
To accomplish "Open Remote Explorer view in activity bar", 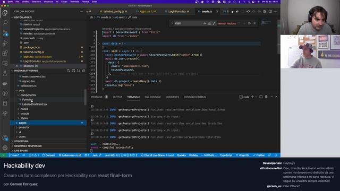I will pyautogui.click(x=5, y=63).
